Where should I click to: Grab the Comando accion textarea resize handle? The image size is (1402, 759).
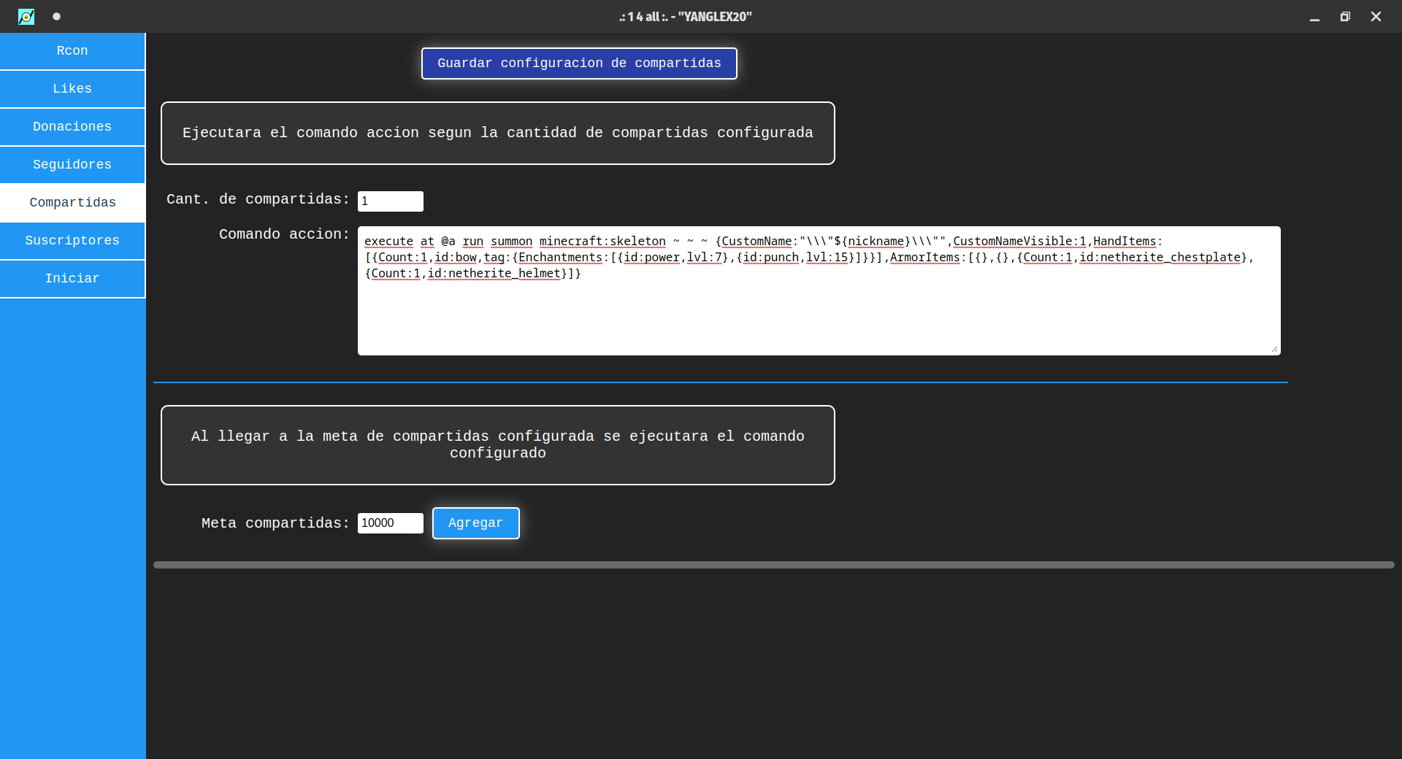point(1274,350)
